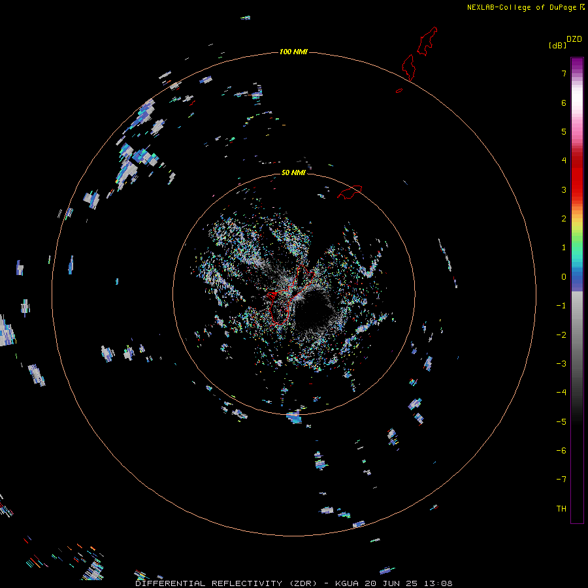
Task: Click the [dB] units label
Action: coord(557,46)
